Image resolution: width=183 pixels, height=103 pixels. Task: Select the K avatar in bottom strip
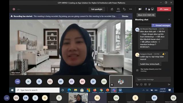pyautogui.click(x=35, y=98)
